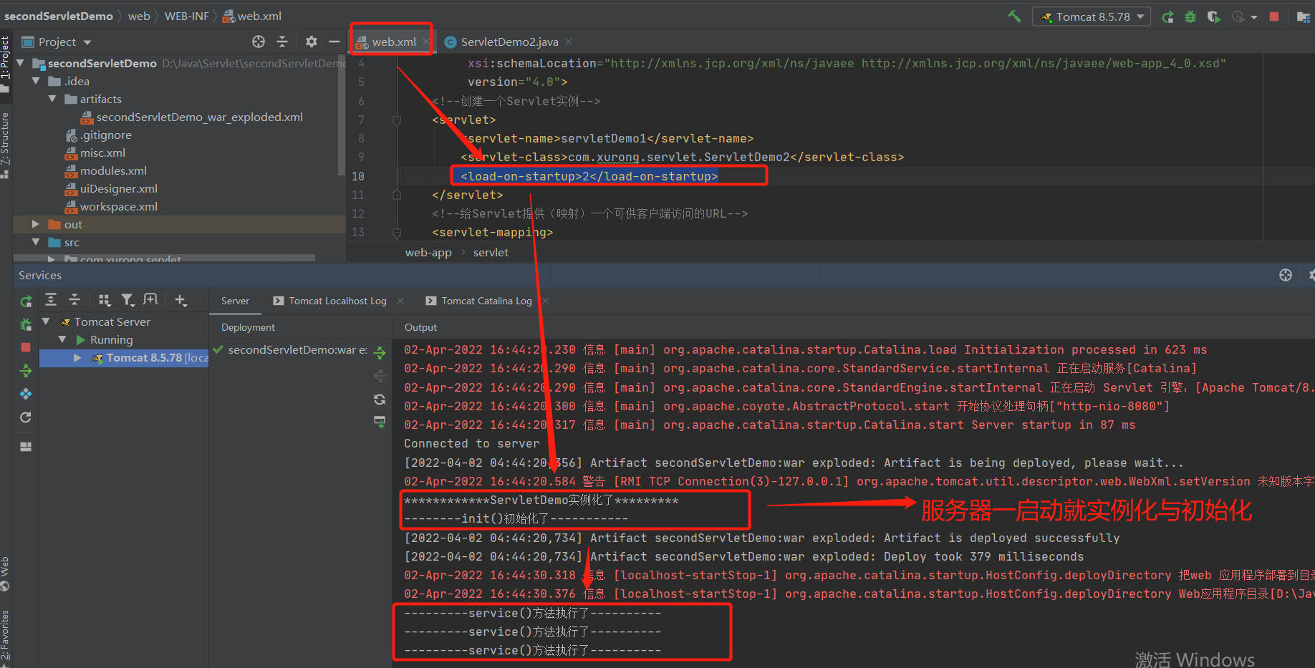The width and height of the screenshot is (1315, 668).
Task: Select the Server tab in Services
Action: [235, 301]
